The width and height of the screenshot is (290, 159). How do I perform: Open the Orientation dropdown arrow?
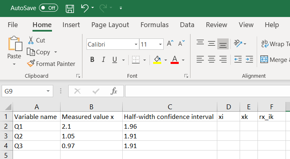245,44
